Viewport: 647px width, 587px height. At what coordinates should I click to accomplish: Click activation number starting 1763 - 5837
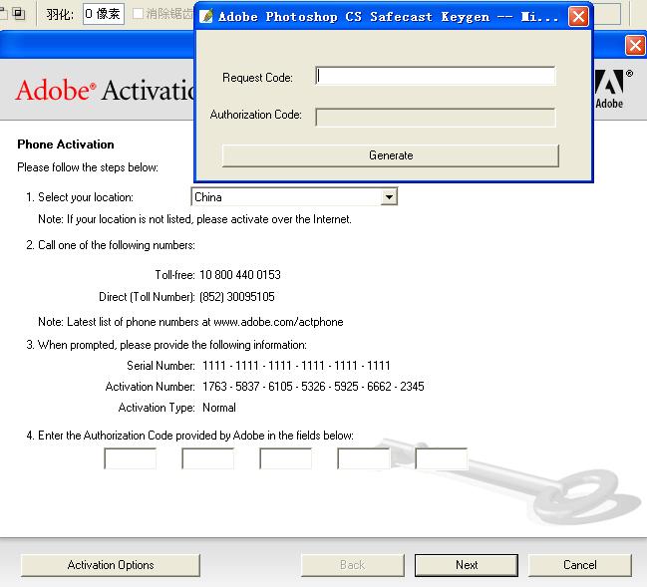coord(313,387)
